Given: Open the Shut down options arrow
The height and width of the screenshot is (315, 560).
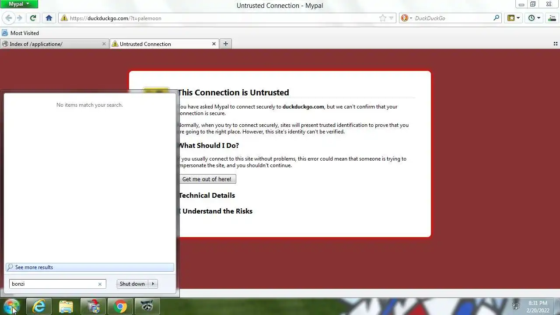Looking at the screenshot, I should [x=153, y=284].
